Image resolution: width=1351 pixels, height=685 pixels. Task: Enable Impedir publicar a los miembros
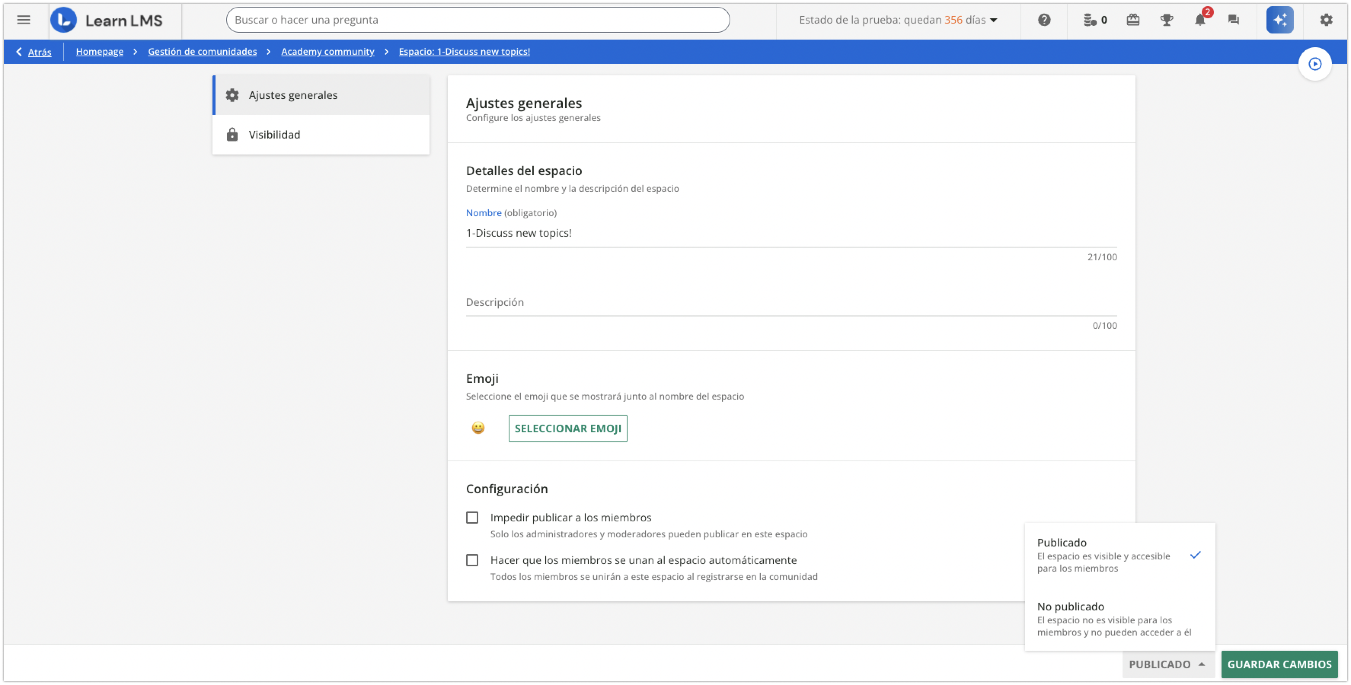click(x=472, y=517)
